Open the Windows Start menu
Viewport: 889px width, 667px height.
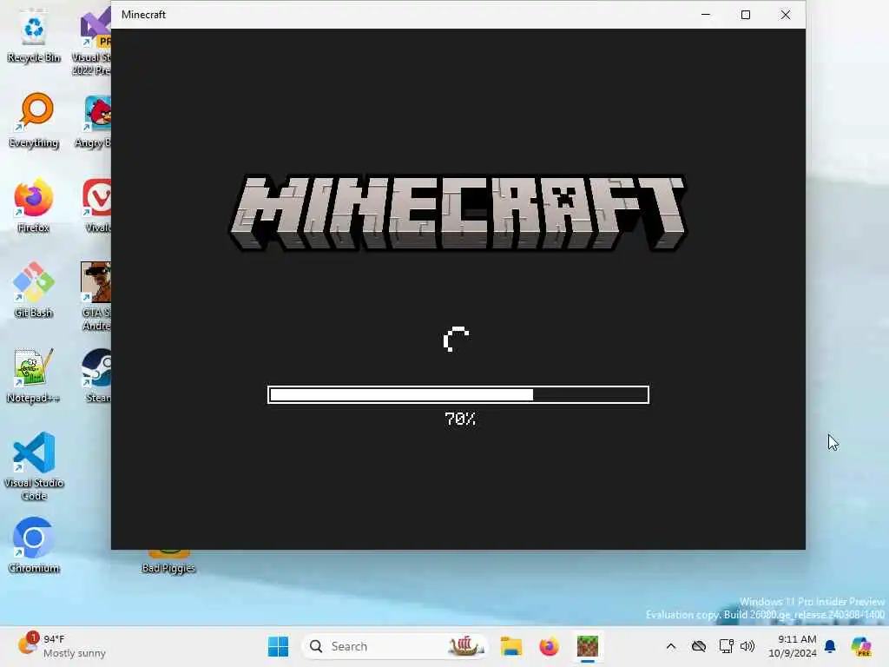(278, 646)
